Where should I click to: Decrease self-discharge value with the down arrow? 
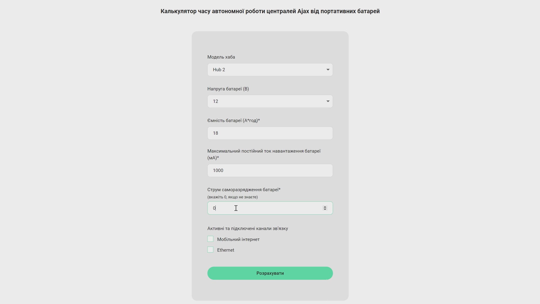click(x=325, y=209)
